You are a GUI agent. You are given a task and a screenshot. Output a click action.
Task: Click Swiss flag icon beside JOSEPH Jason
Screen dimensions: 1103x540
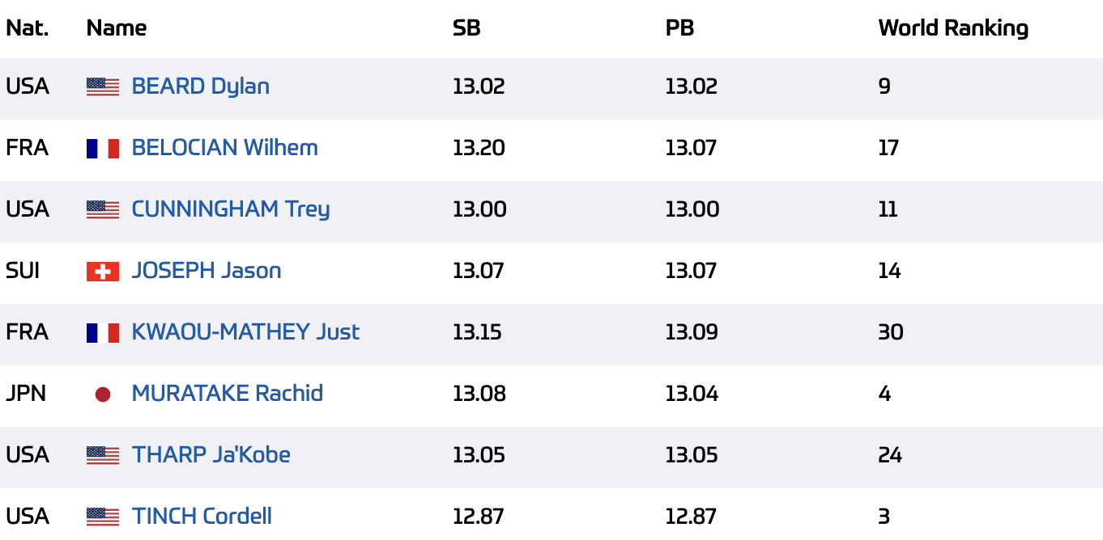coord(103,272)
